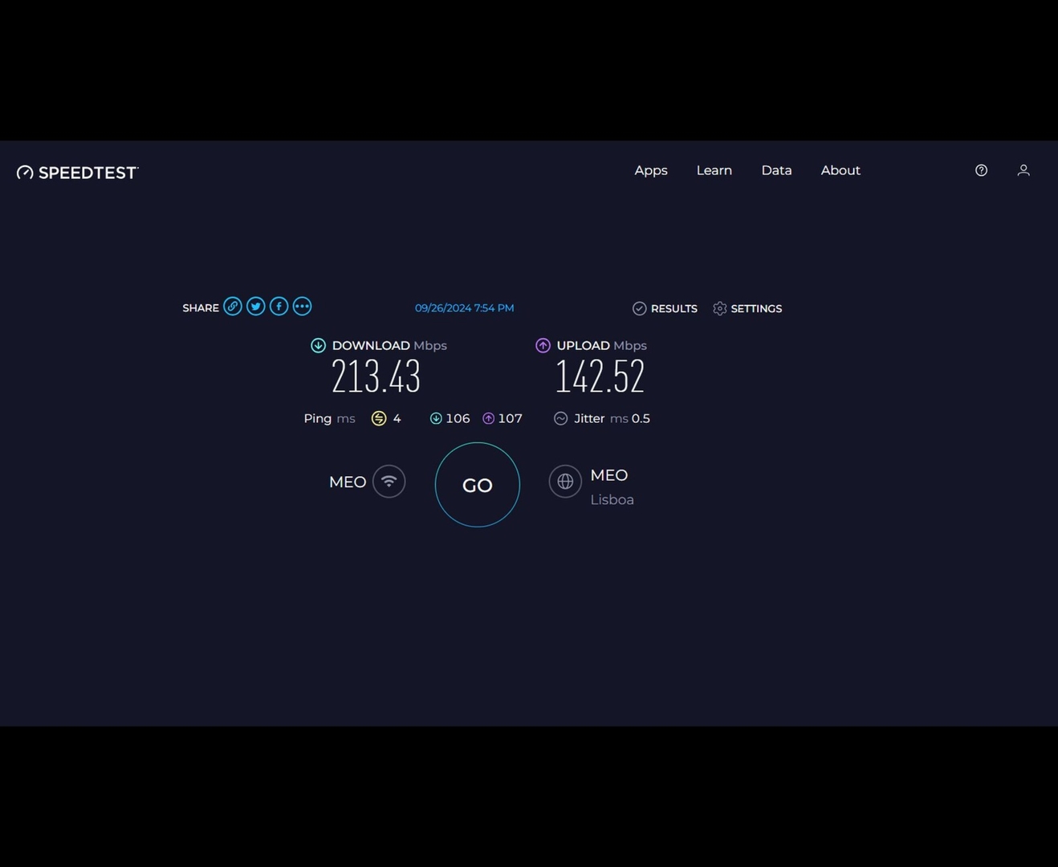
Task: Open the Learn menu
Action: coord(714,170)
